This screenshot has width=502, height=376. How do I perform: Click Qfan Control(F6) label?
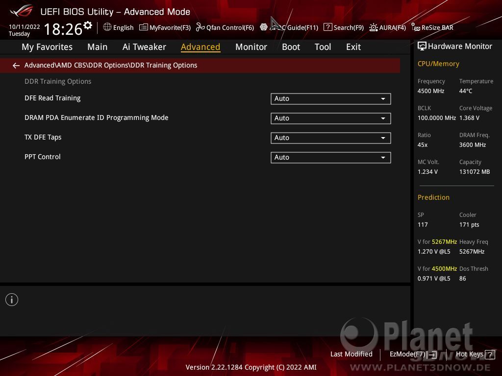230,28
